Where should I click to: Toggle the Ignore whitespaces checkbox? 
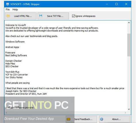click(x=73, y=16)
